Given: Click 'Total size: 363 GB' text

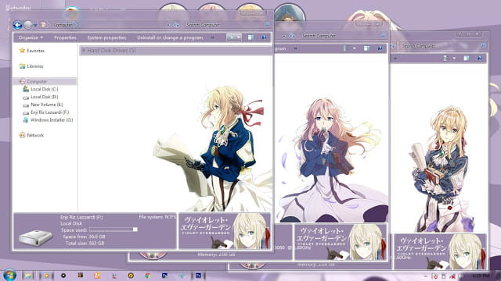Looking at the screenshot, I should pyautogui.click(x=85, y=243).
